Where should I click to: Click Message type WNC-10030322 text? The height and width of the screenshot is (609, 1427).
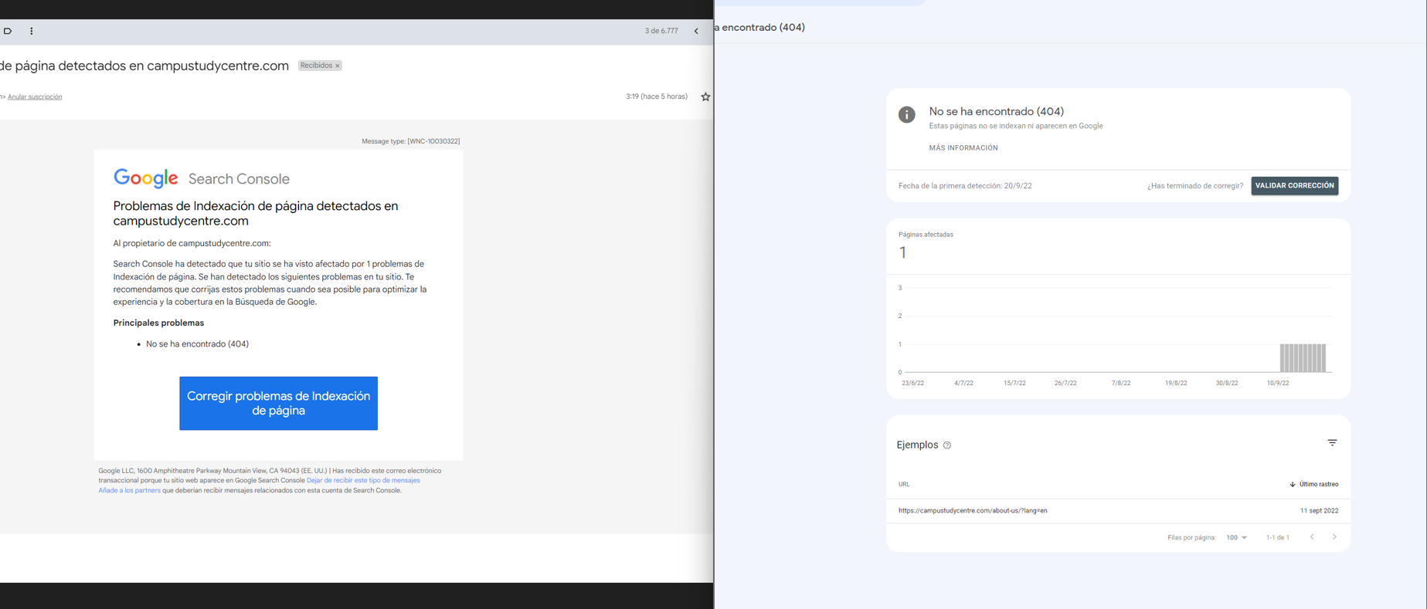[x=410, y=141]
